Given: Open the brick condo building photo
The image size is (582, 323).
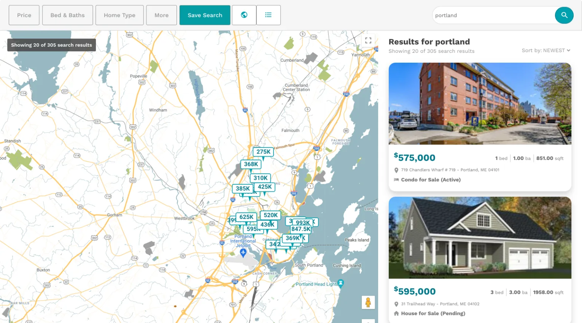Looking at the screenshot, I should 480,104.
